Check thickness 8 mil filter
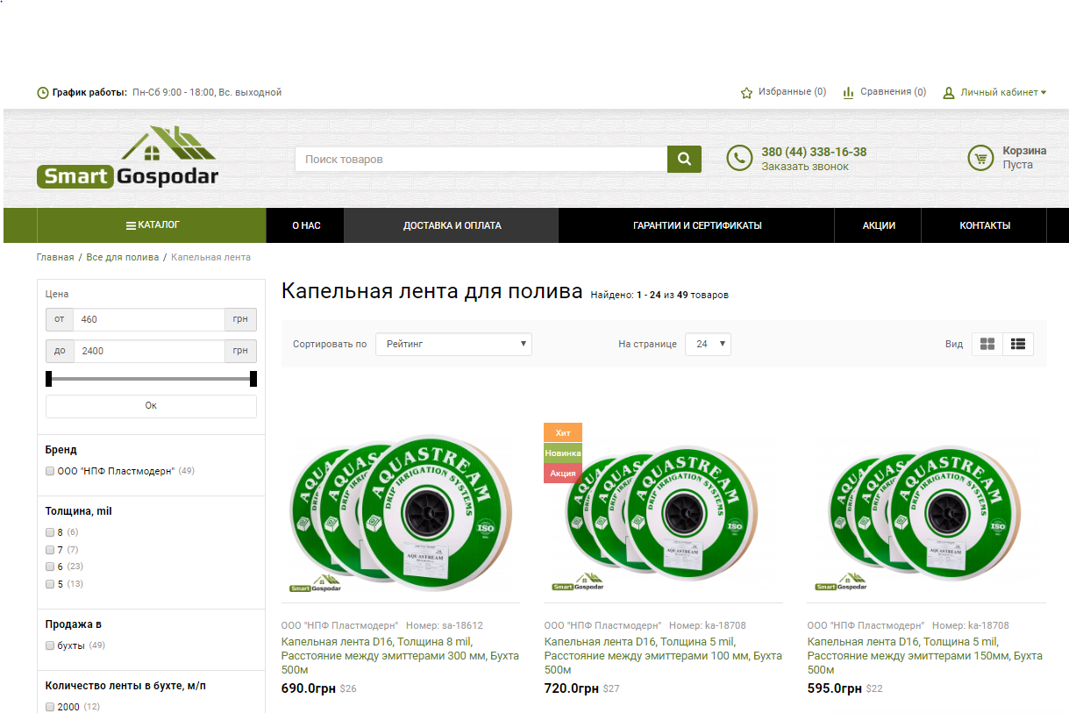Screen dimensions: 1069x713 (50, 532)
